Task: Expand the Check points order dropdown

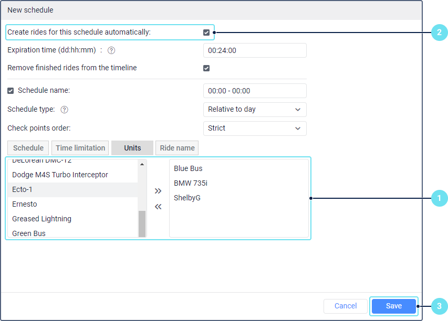Action: click(x=254, y=129)
